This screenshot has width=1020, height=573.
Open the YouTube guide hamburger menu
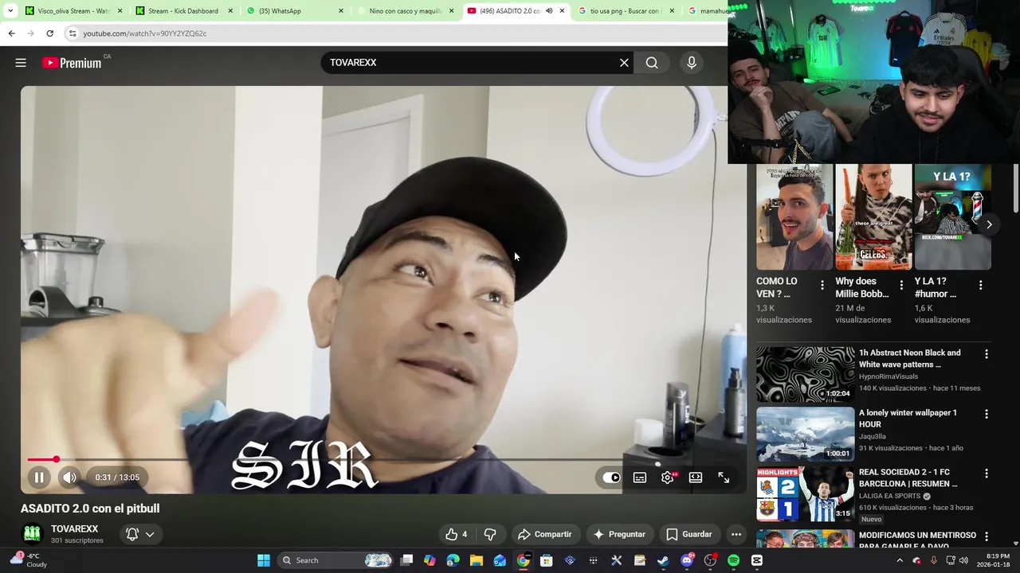click(21, 63)
